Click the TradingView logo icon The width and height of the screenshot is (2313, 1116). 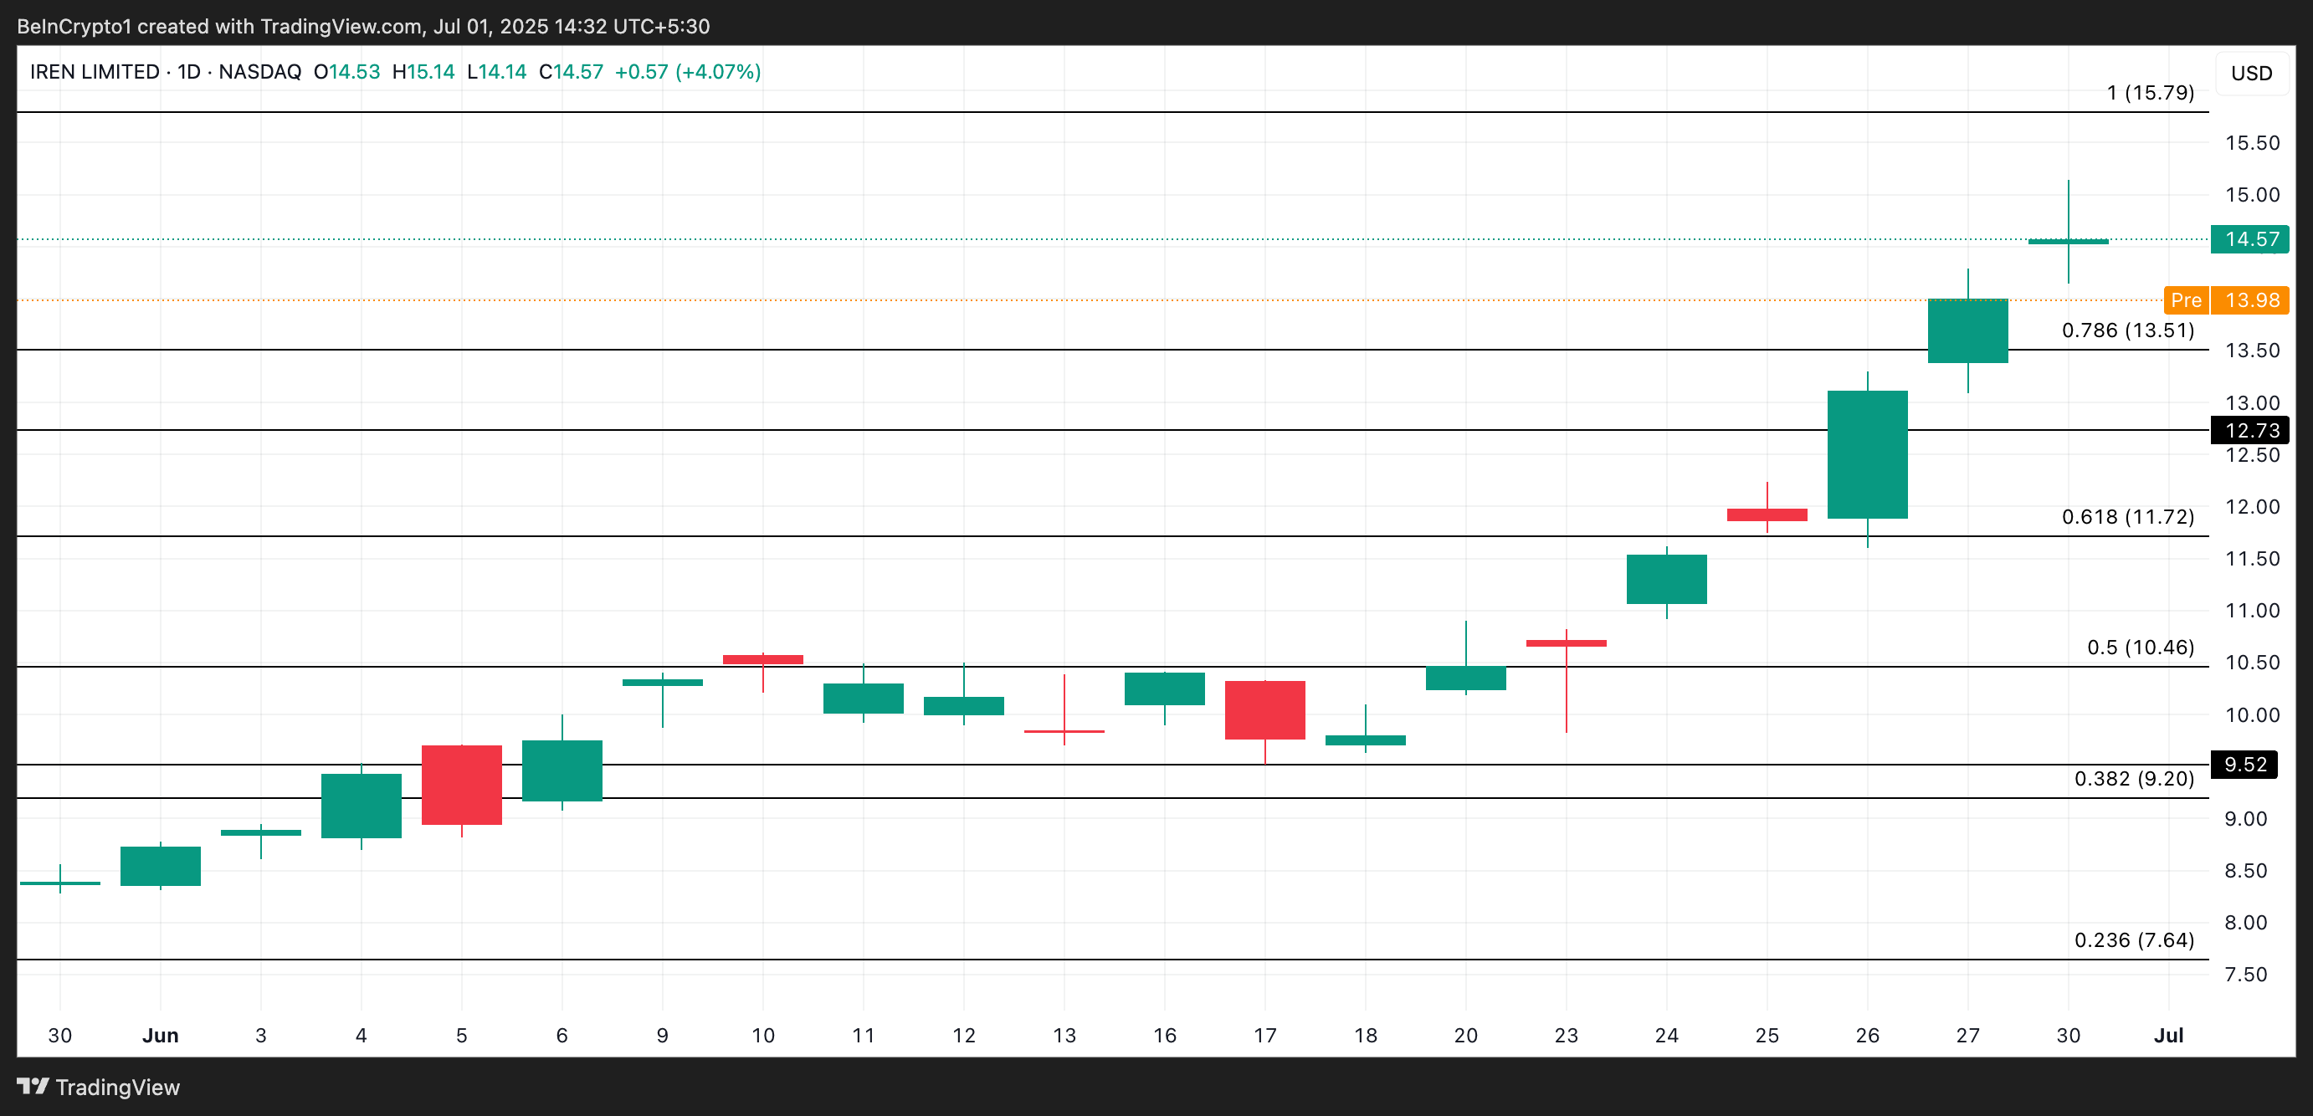[x=33, y=1087]
